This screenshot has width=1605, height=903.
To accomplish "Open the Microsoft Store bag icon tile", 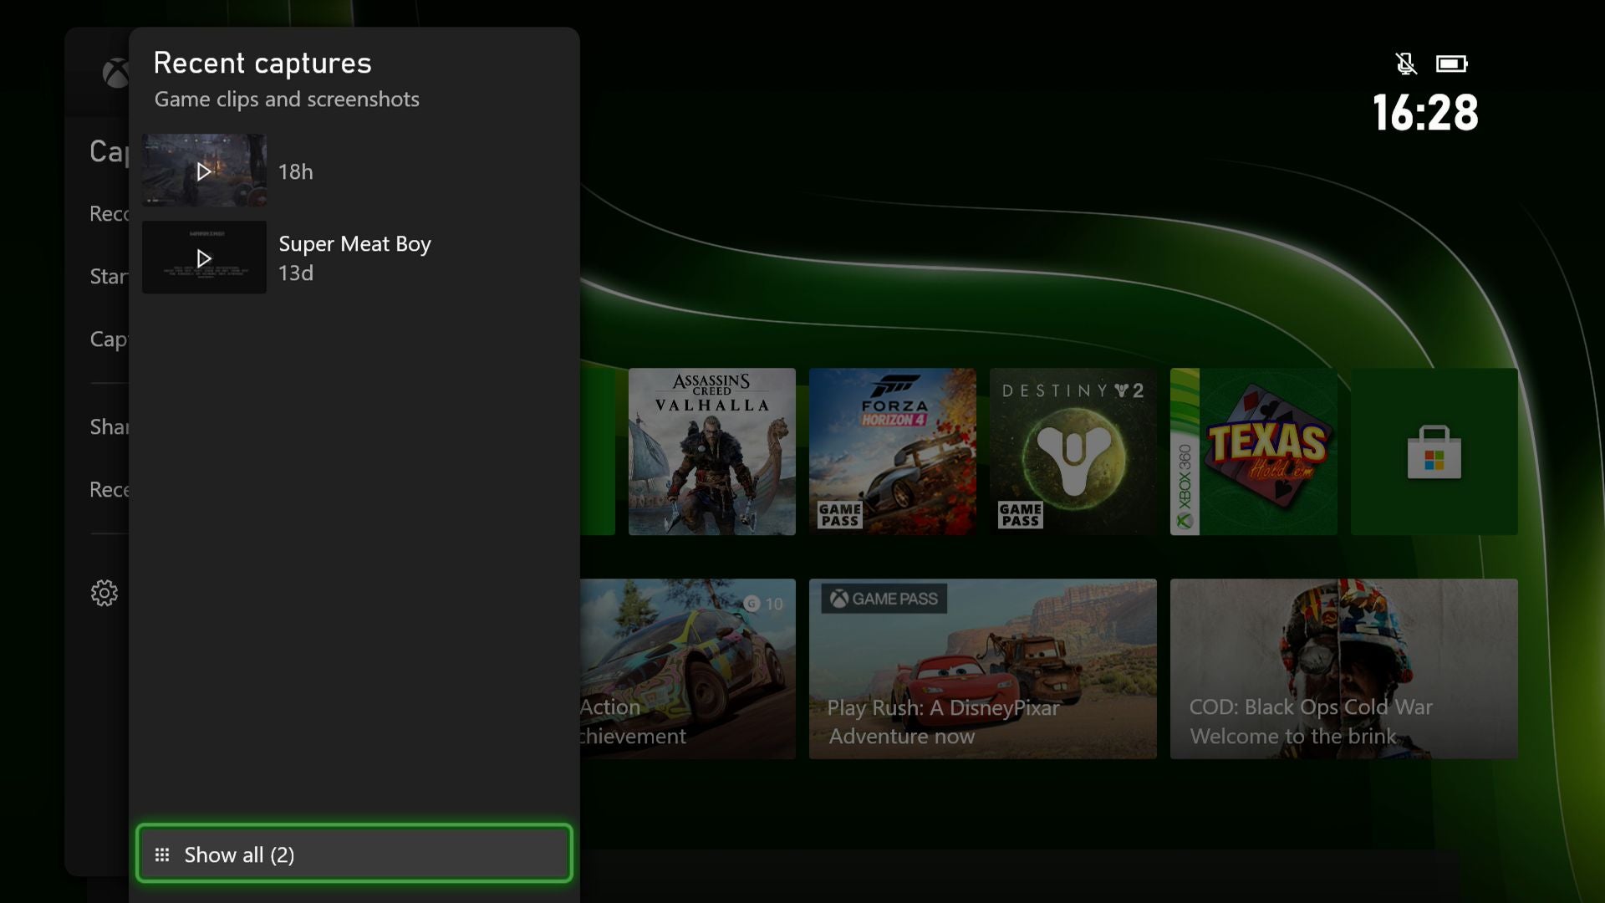I will 1434,451.
